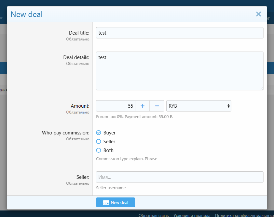Click the 'Who pay commission:' label
This screenshot has height=217, width=274.
tap(65, 133)
